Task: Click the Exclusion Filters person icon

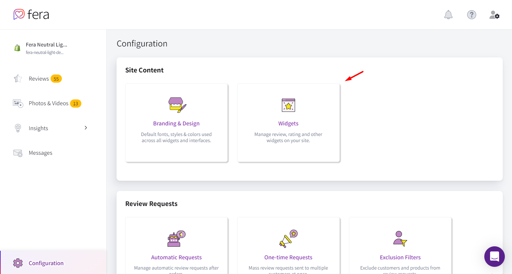Action: (x=400, y=238)
